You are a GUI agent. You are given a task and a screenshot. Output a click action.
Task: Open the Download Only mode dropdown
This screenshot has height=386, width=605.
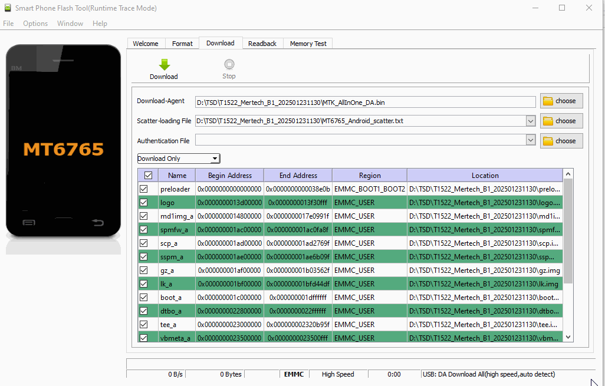pyautogui.click(x=215, y=159)
